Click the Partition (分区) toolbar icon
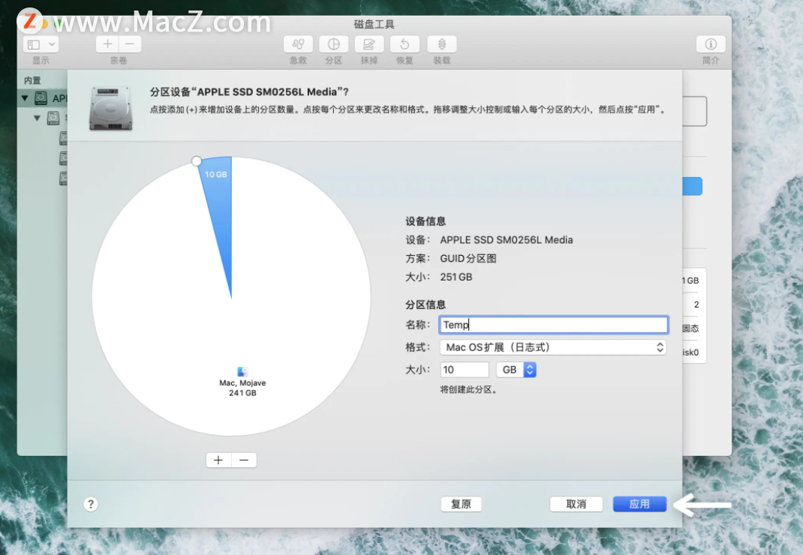This screenshot has height=555, width=803. click(333, 44)
